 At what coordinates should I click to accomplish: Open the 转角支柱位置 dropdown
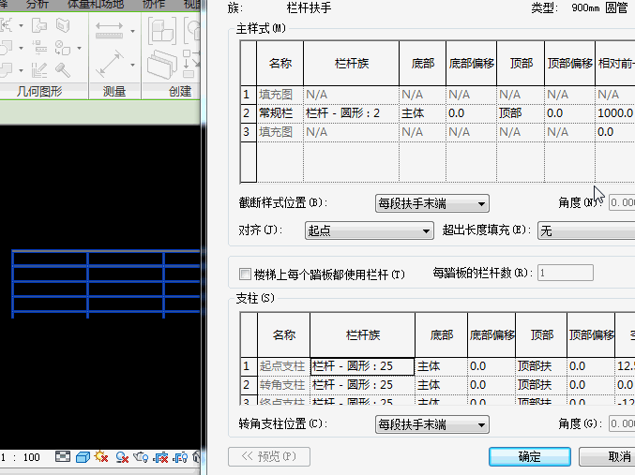click(x=432, y=424)
